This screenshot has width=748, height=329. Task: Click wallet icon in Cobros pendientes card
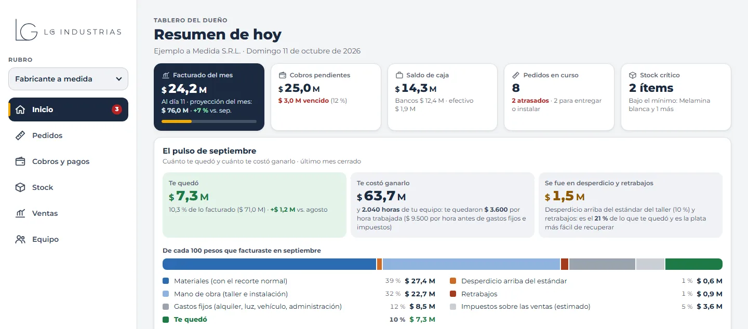[x=283, y=75]
